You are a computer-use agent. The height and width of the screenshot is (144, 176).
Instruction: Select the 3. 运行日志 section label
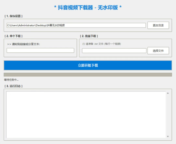tap(13, 86)
